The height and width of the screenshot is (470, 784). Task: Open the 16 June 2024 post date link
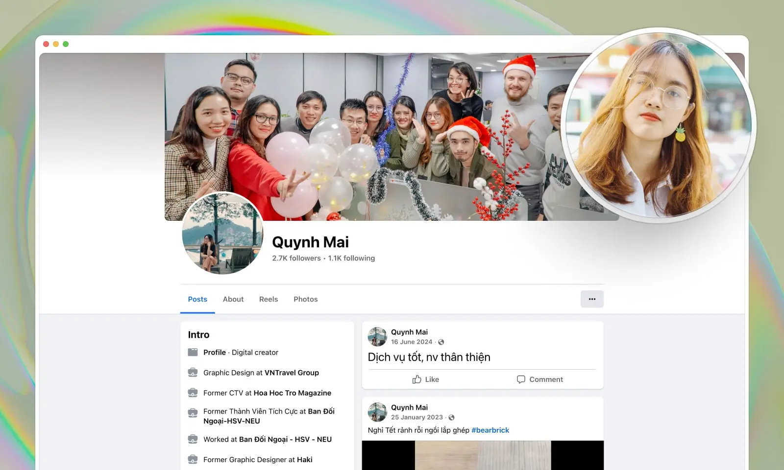[412, 342]
